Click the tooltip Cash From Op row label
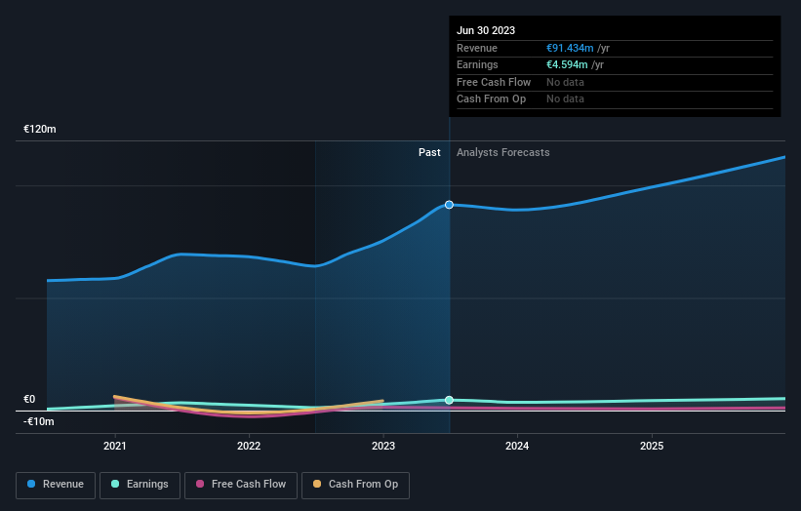The image size is (801, 511). (491, 99)
